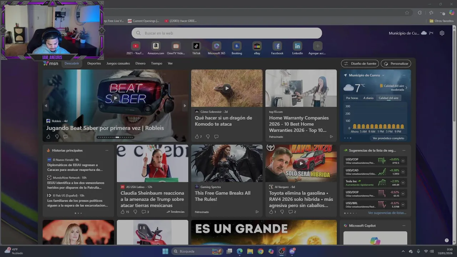Click the Diseño de fuente button
This screenshot has height=257, width=457.
pos(360,64)
